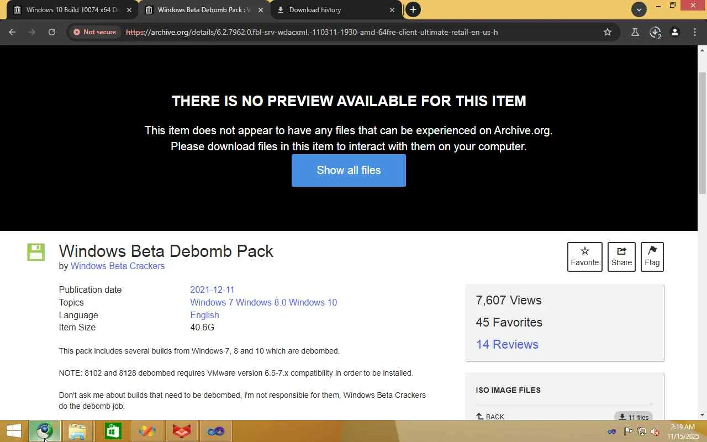Reload the current archive.org page
Screen dimensions: 707x442
coord(52,32)
